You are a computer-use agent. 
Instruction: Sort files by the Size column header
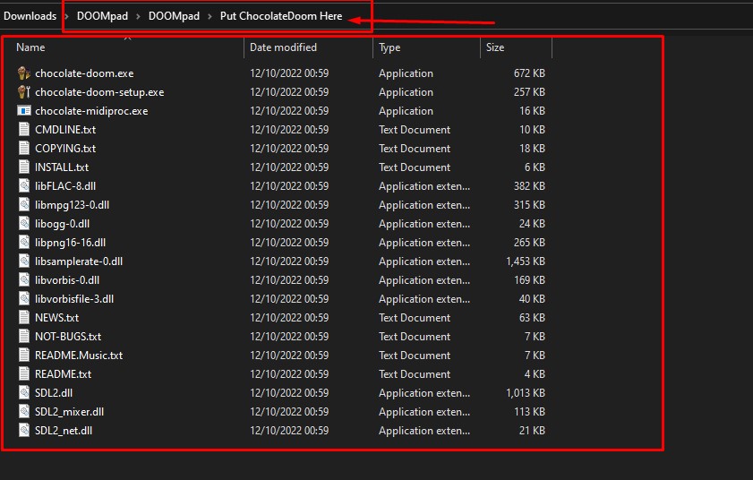(x=495, y=47)
